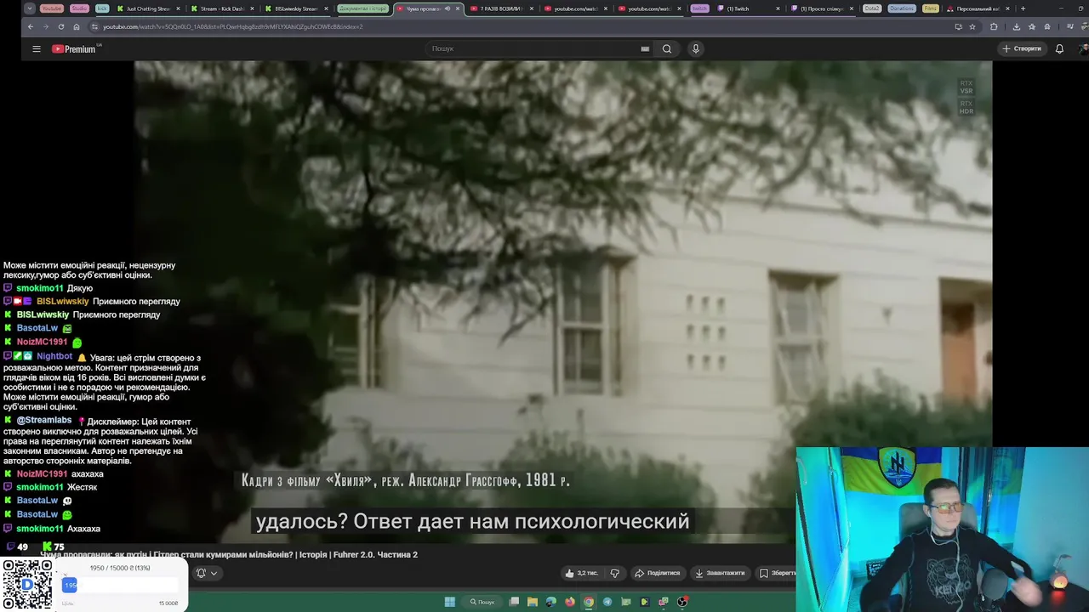Go to YouTube Premium home logo
1089x612 pixels.
(x=75, y=48)
